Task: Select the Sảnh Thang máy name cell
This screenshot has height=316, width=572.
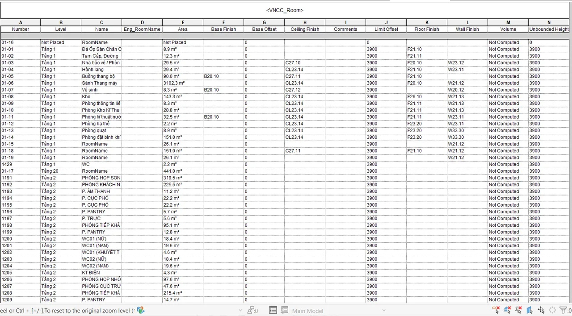Action: tap(101, 83)
